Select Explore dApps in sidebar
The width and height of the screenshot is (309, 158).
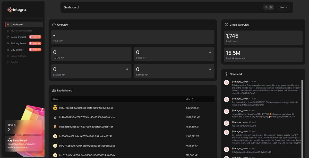19,56
